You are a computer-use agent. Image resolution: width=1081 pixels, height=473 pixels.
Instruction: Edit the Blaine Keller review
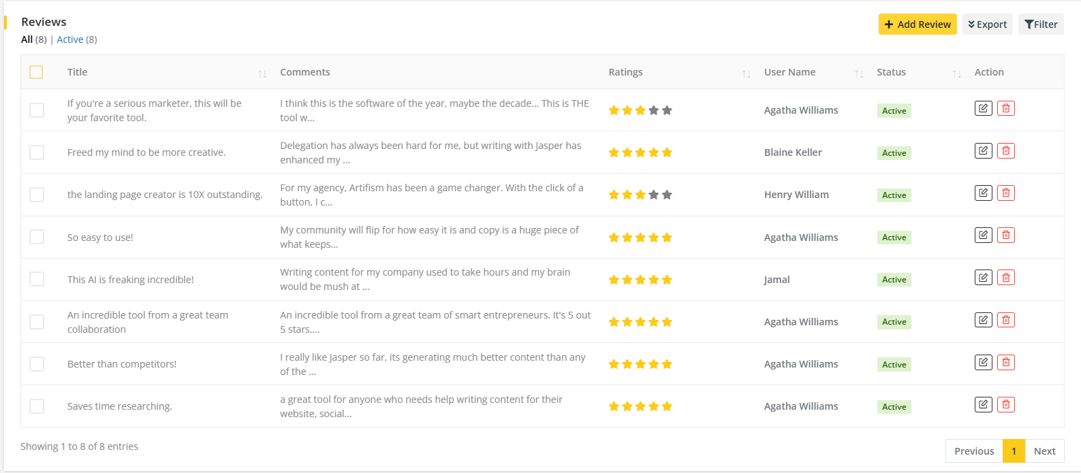click(983, 150)
